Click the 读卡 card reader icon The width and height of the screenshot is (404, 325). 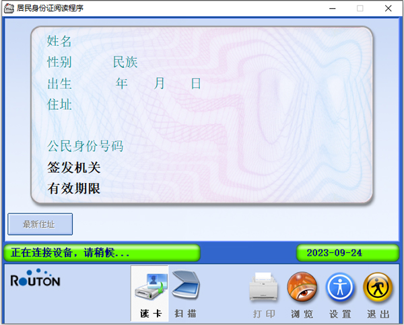[151, 285]
